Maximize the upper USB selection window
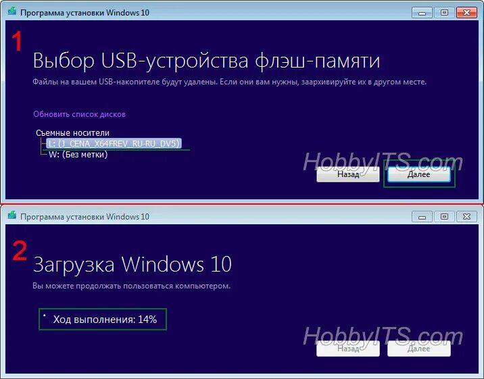 [444, 13]
